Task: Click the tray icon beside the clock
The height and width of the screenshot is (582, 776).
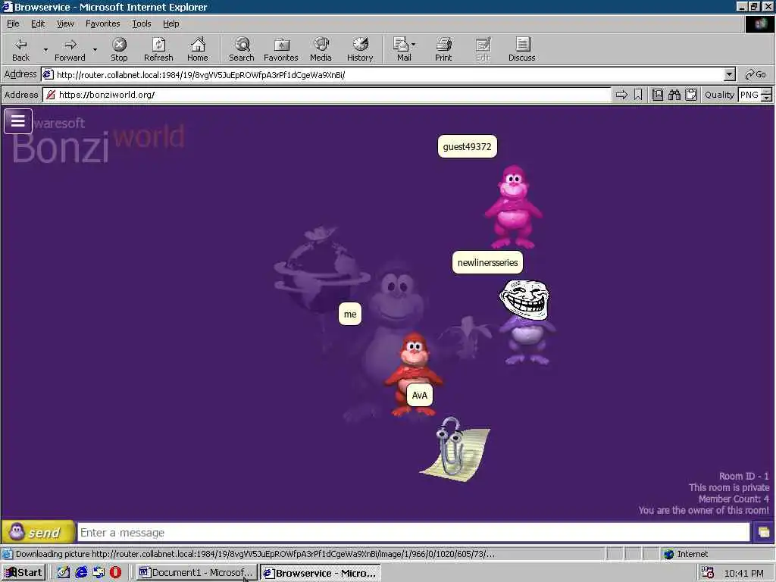Action: click(709, 573)
